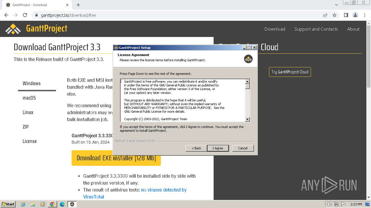Viewport: 371px width, 208px height.
Task: Click Try GanttProject Cloud button
Action: point(290,72)
